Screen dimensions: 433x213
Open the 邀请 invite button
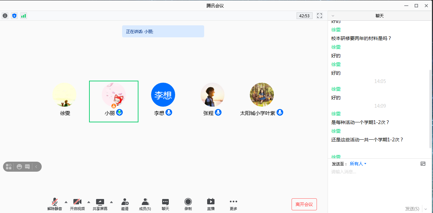click(125, 204)
